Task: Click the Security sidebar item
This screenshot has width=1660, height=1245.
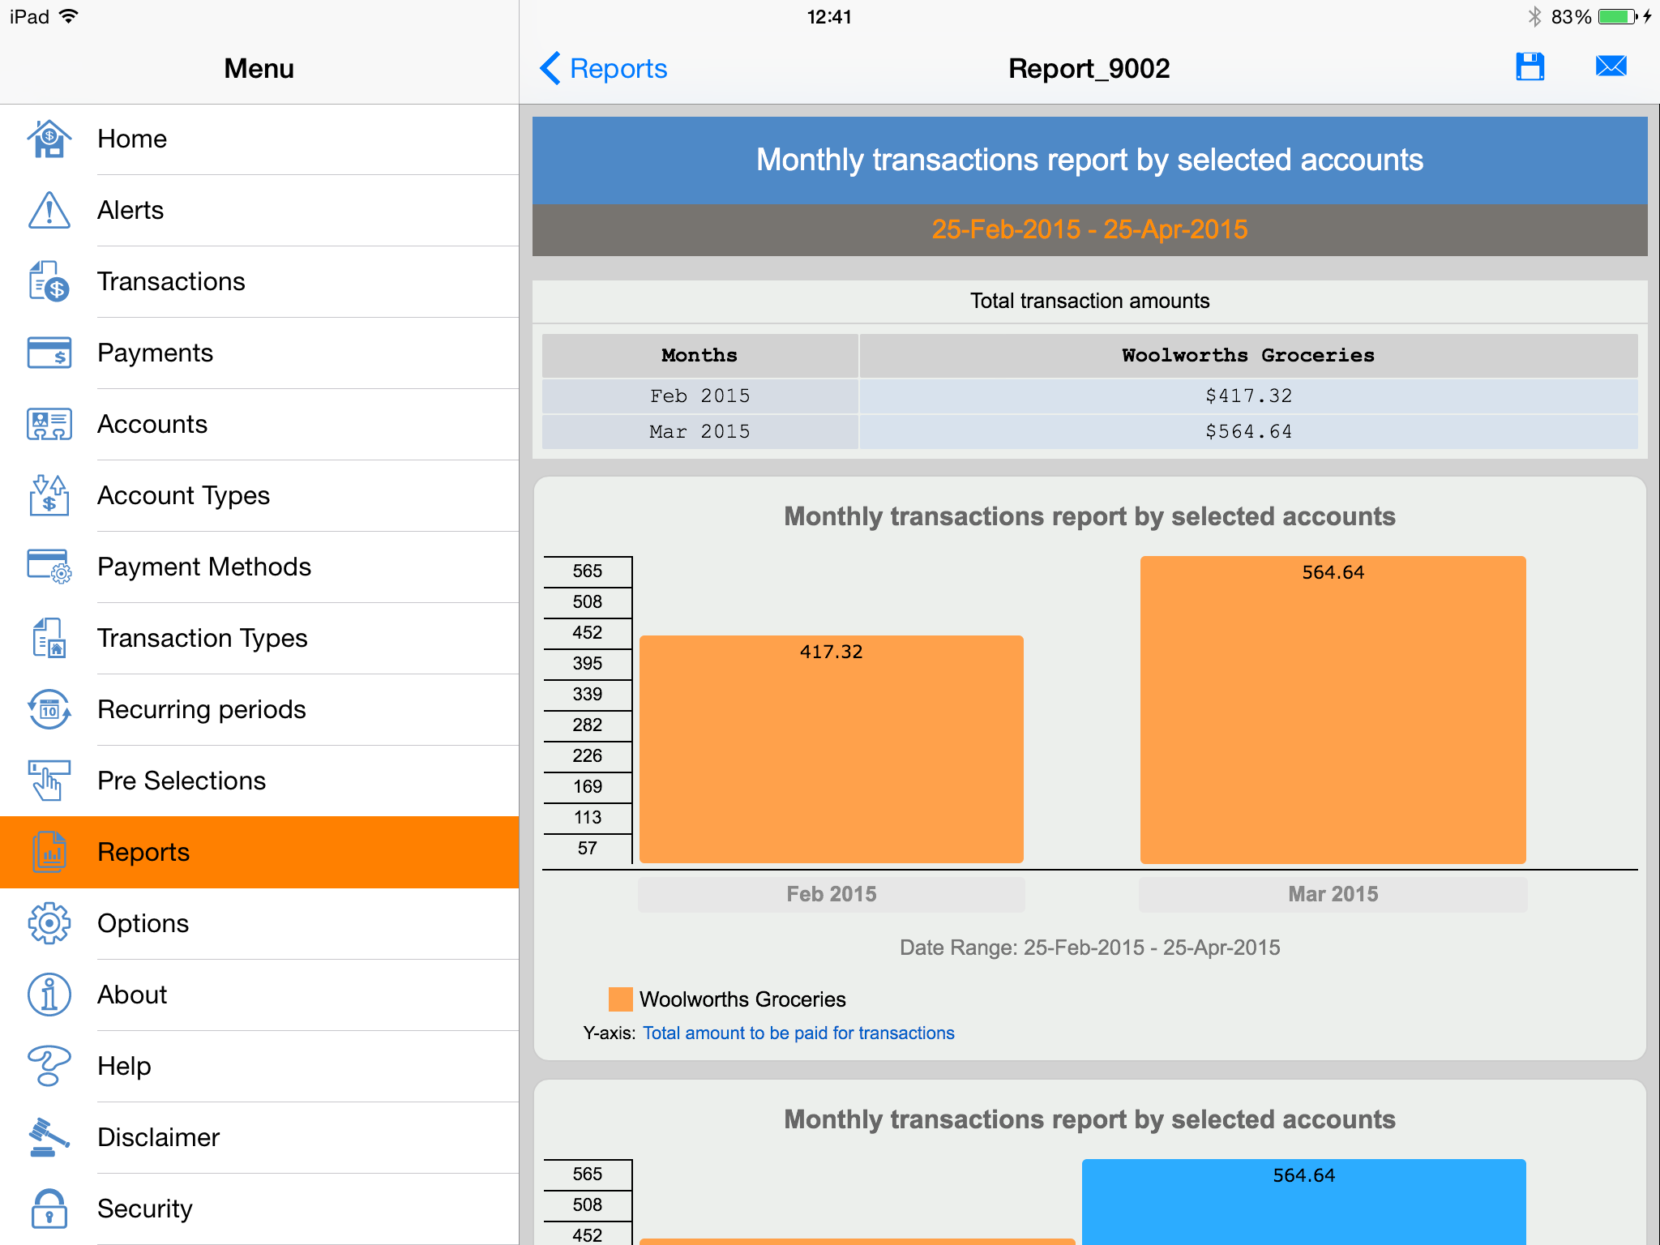Action: pyautogui.click(x=258, y=1207)
